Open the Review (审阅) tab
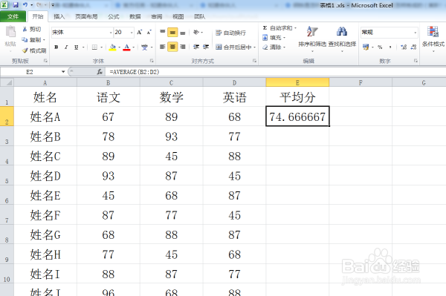This screenshot has height=296, width=446. [x=156, y=17]
